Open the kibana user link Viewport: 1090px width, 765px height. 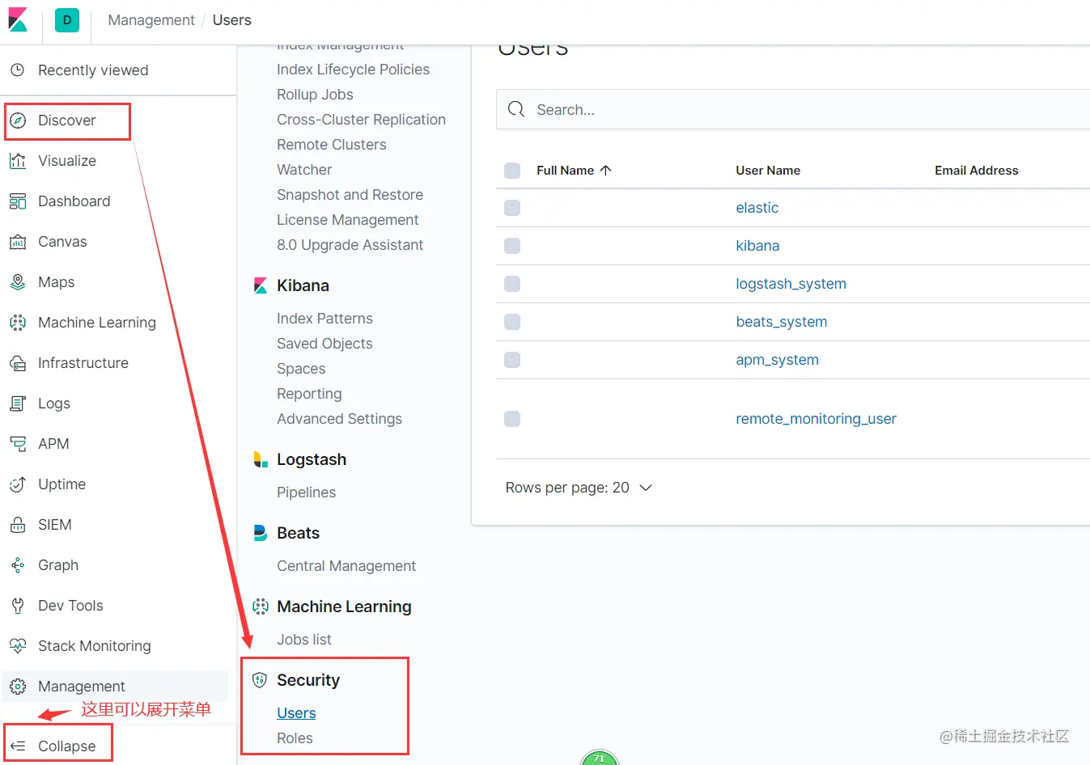coord(757,246)
